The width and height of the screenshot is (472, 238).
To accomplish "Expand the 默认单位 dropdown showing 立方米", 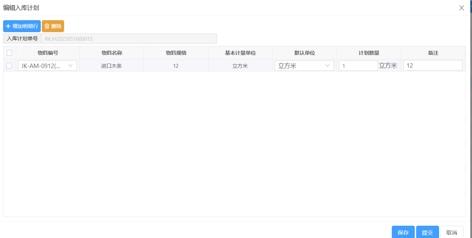I will point(304,66).
